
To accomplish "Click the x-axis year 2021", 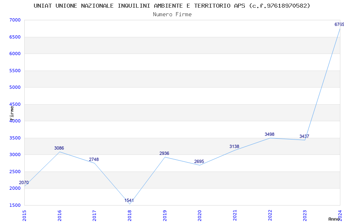I will (235, 216).
